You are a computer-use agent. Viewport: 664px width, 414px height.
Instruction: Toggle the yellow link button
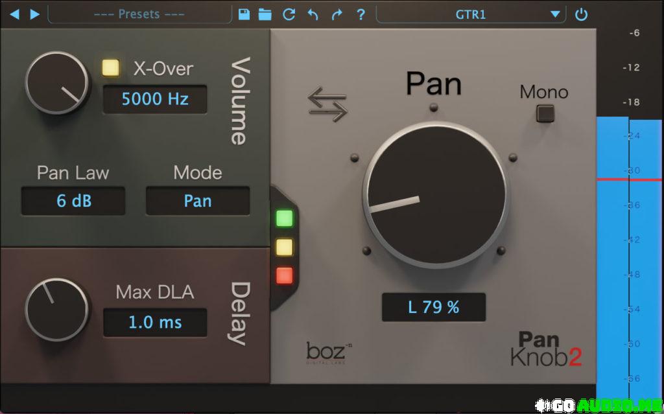click(x=285, y=247)
